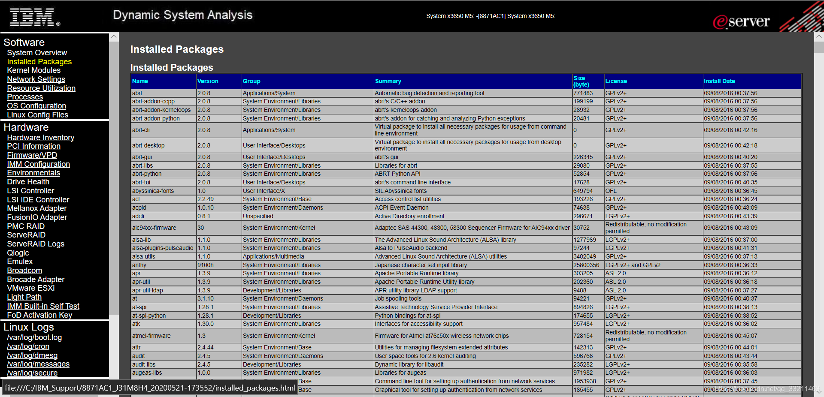Image resolution: width=824 pixels, height=397 pixels.
Task: Open OS Configuration
Action: point(36,106)
